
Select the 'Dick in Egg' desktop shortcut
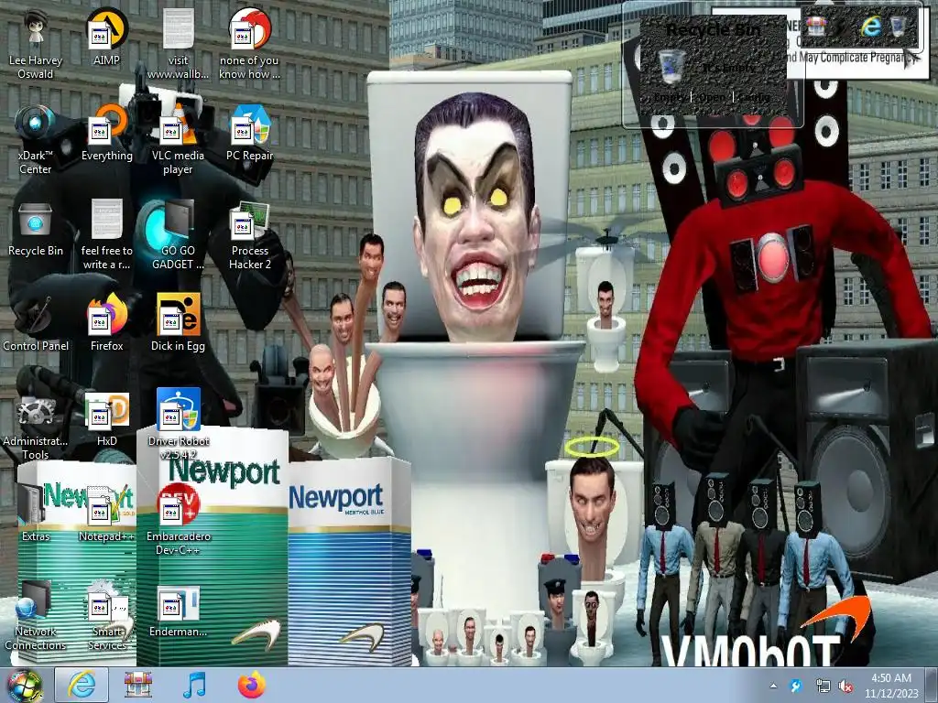click(x=178, y=323)
